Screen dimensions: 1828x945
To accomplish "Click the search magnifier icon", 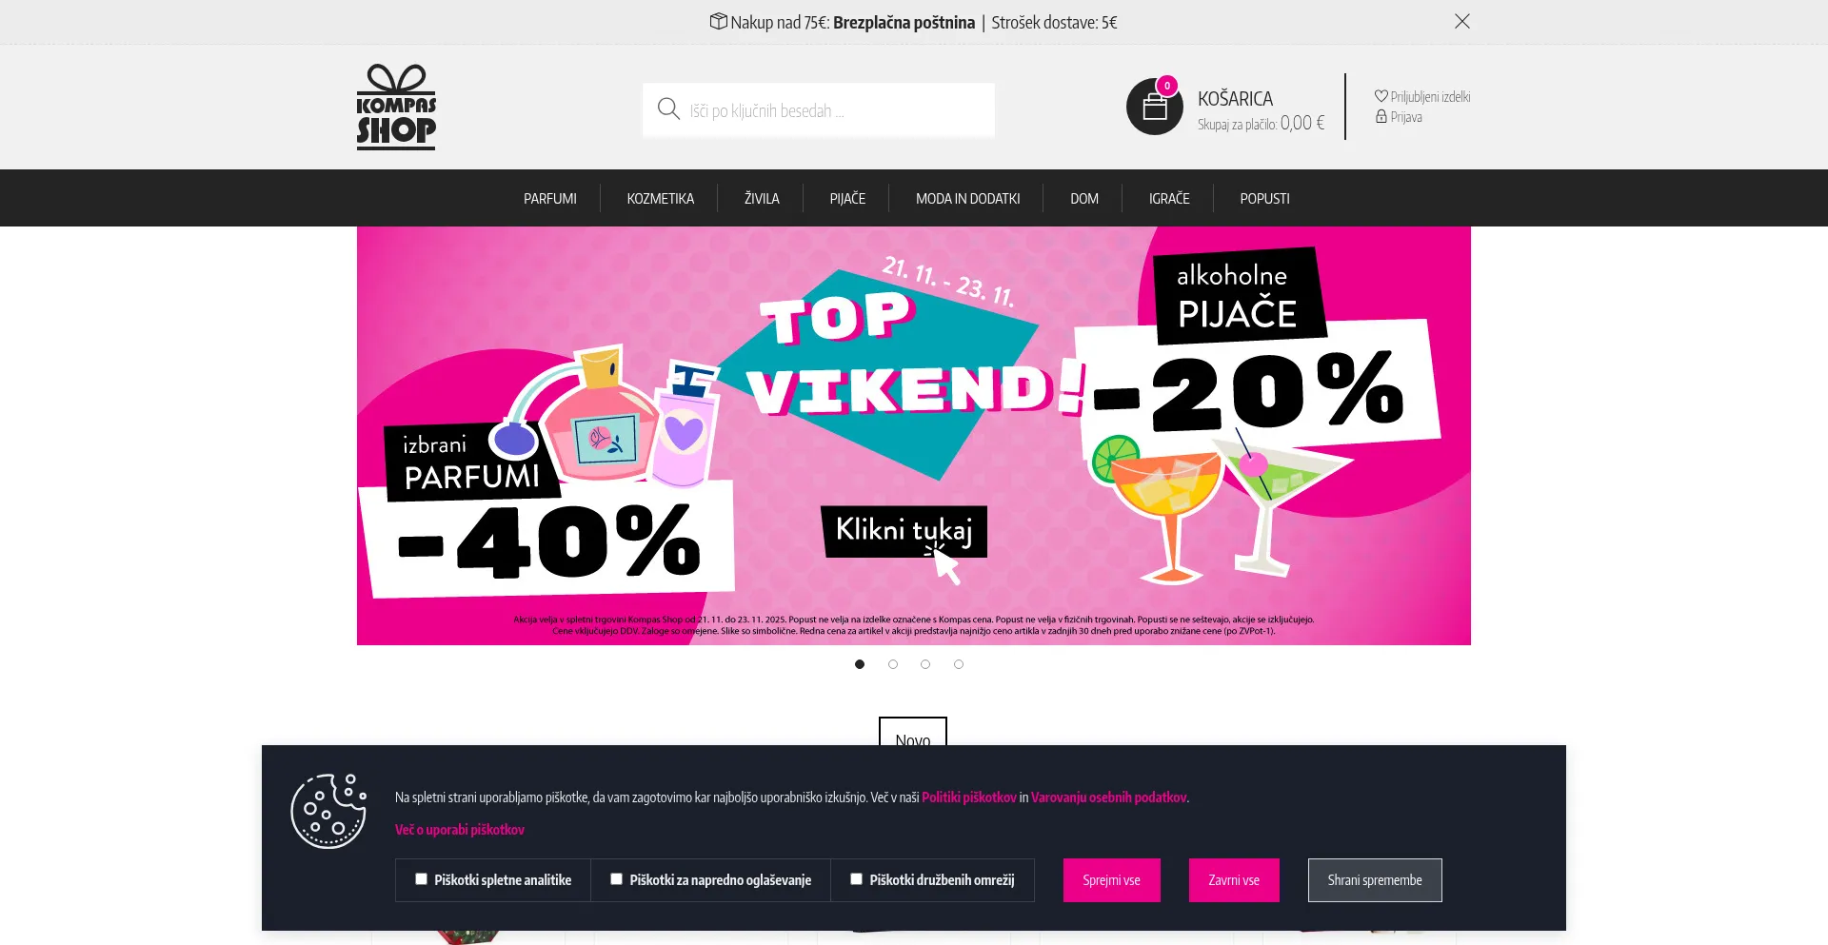I will point(668,109).
